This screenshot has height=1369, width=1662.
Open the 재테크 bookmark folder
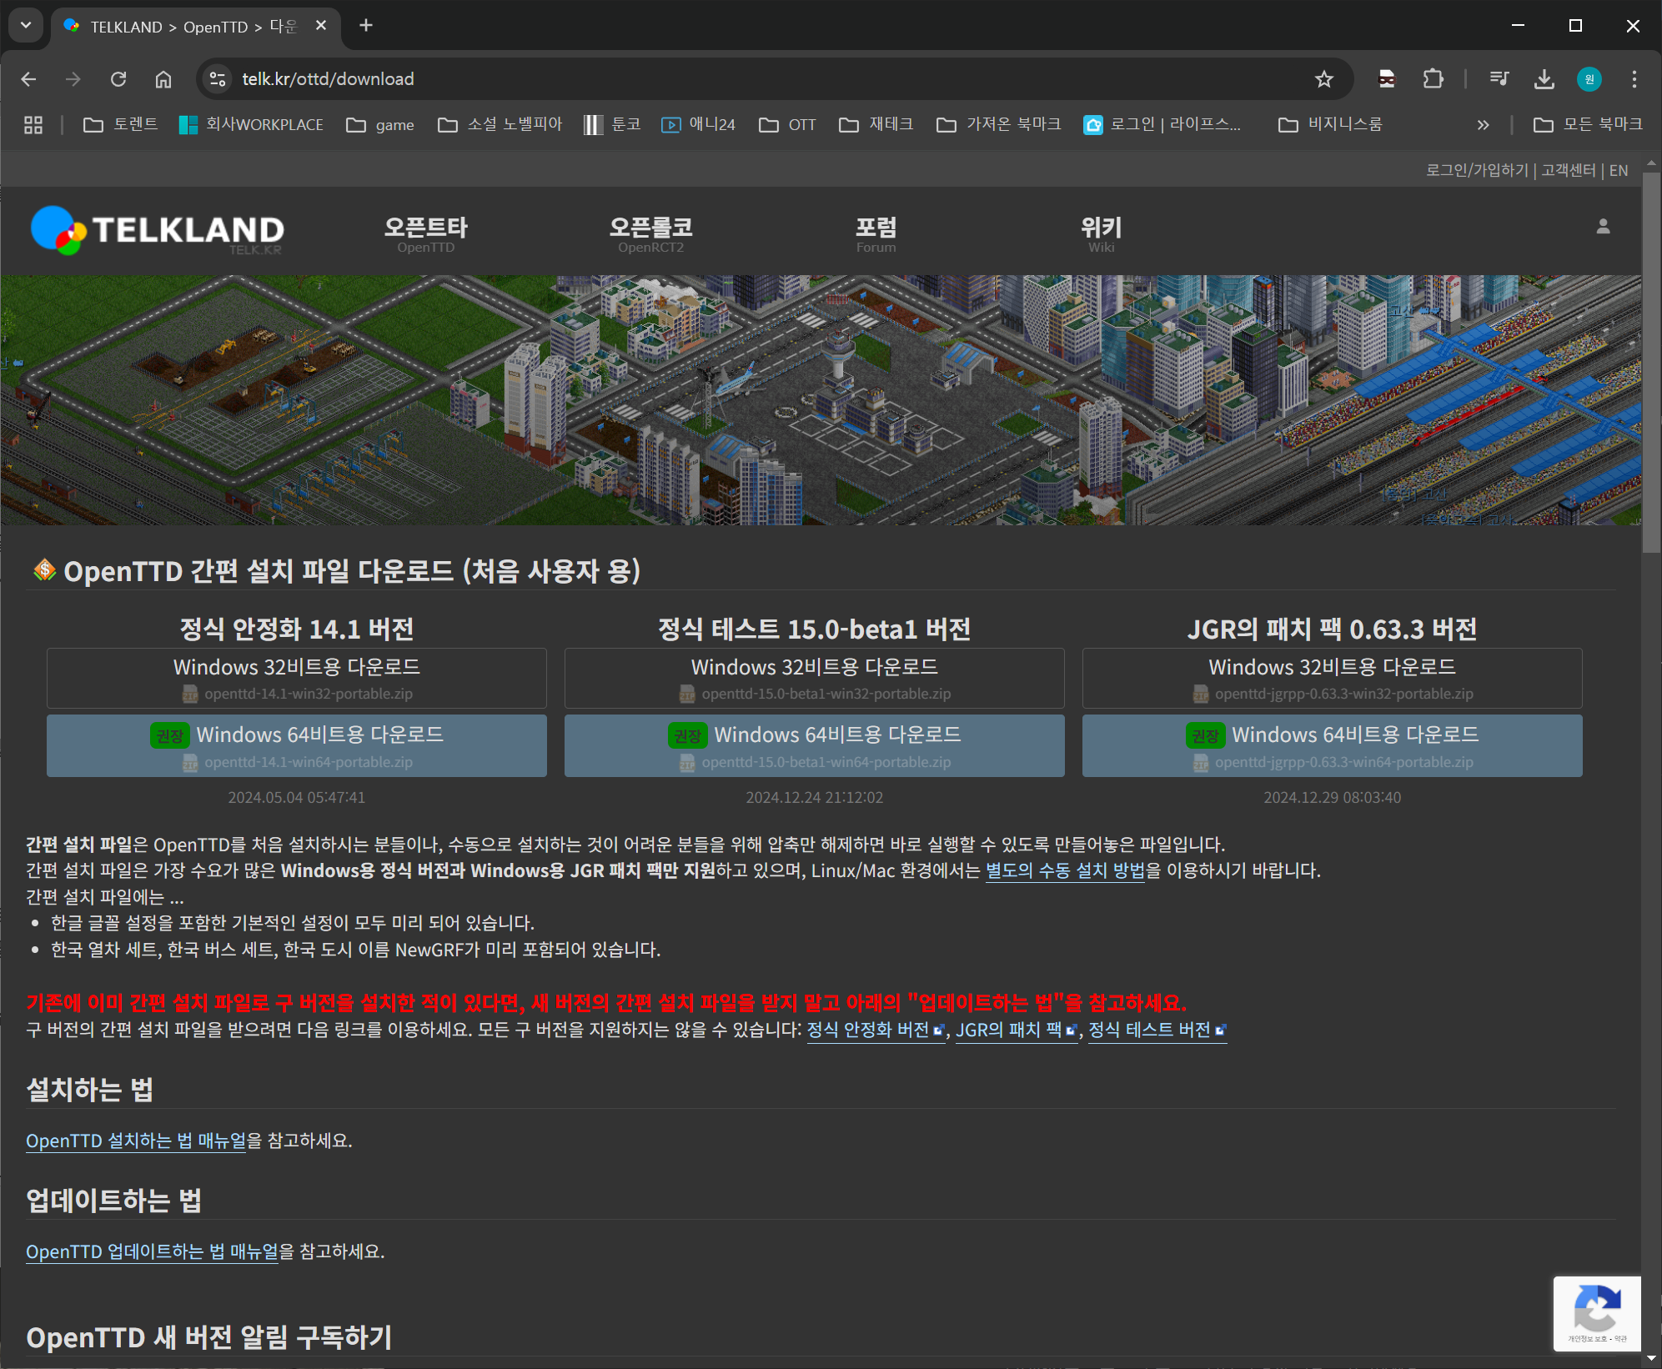[876, 125]
